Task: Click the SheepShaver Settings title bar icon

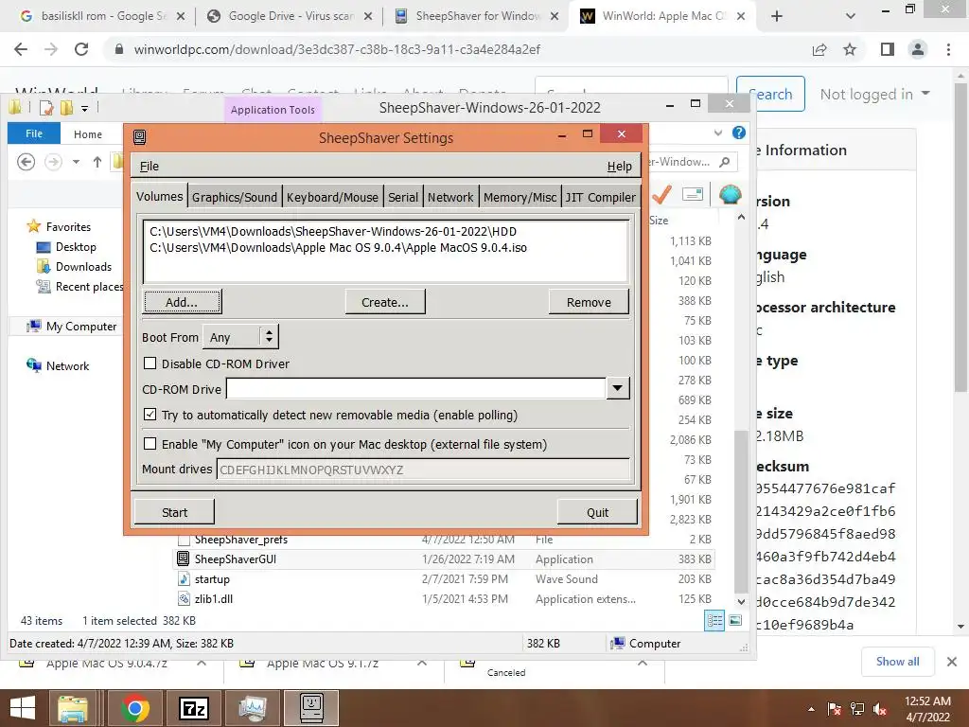Action: [x=140, y=137]
